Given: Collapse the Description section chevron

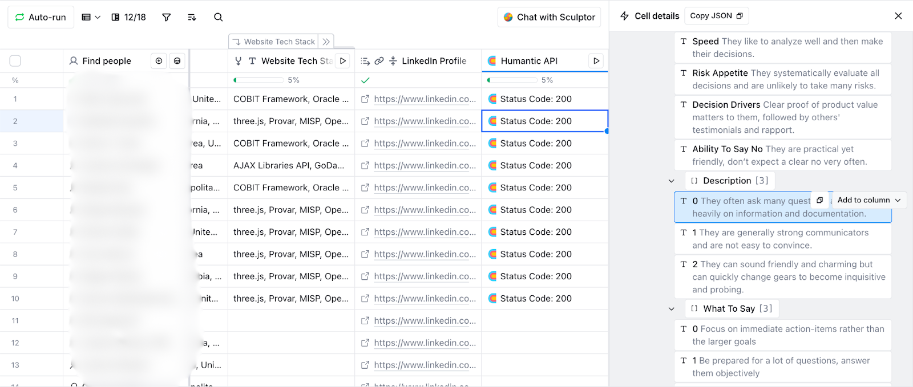Looking at the screenshot, I should pos(672,181).
